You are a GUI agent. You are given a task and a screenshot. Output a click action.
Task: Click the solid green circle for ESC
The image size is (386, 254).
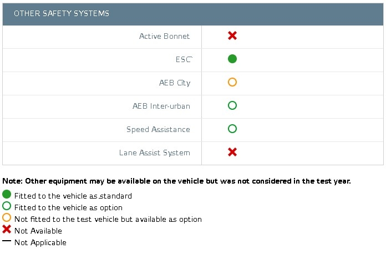232,59
